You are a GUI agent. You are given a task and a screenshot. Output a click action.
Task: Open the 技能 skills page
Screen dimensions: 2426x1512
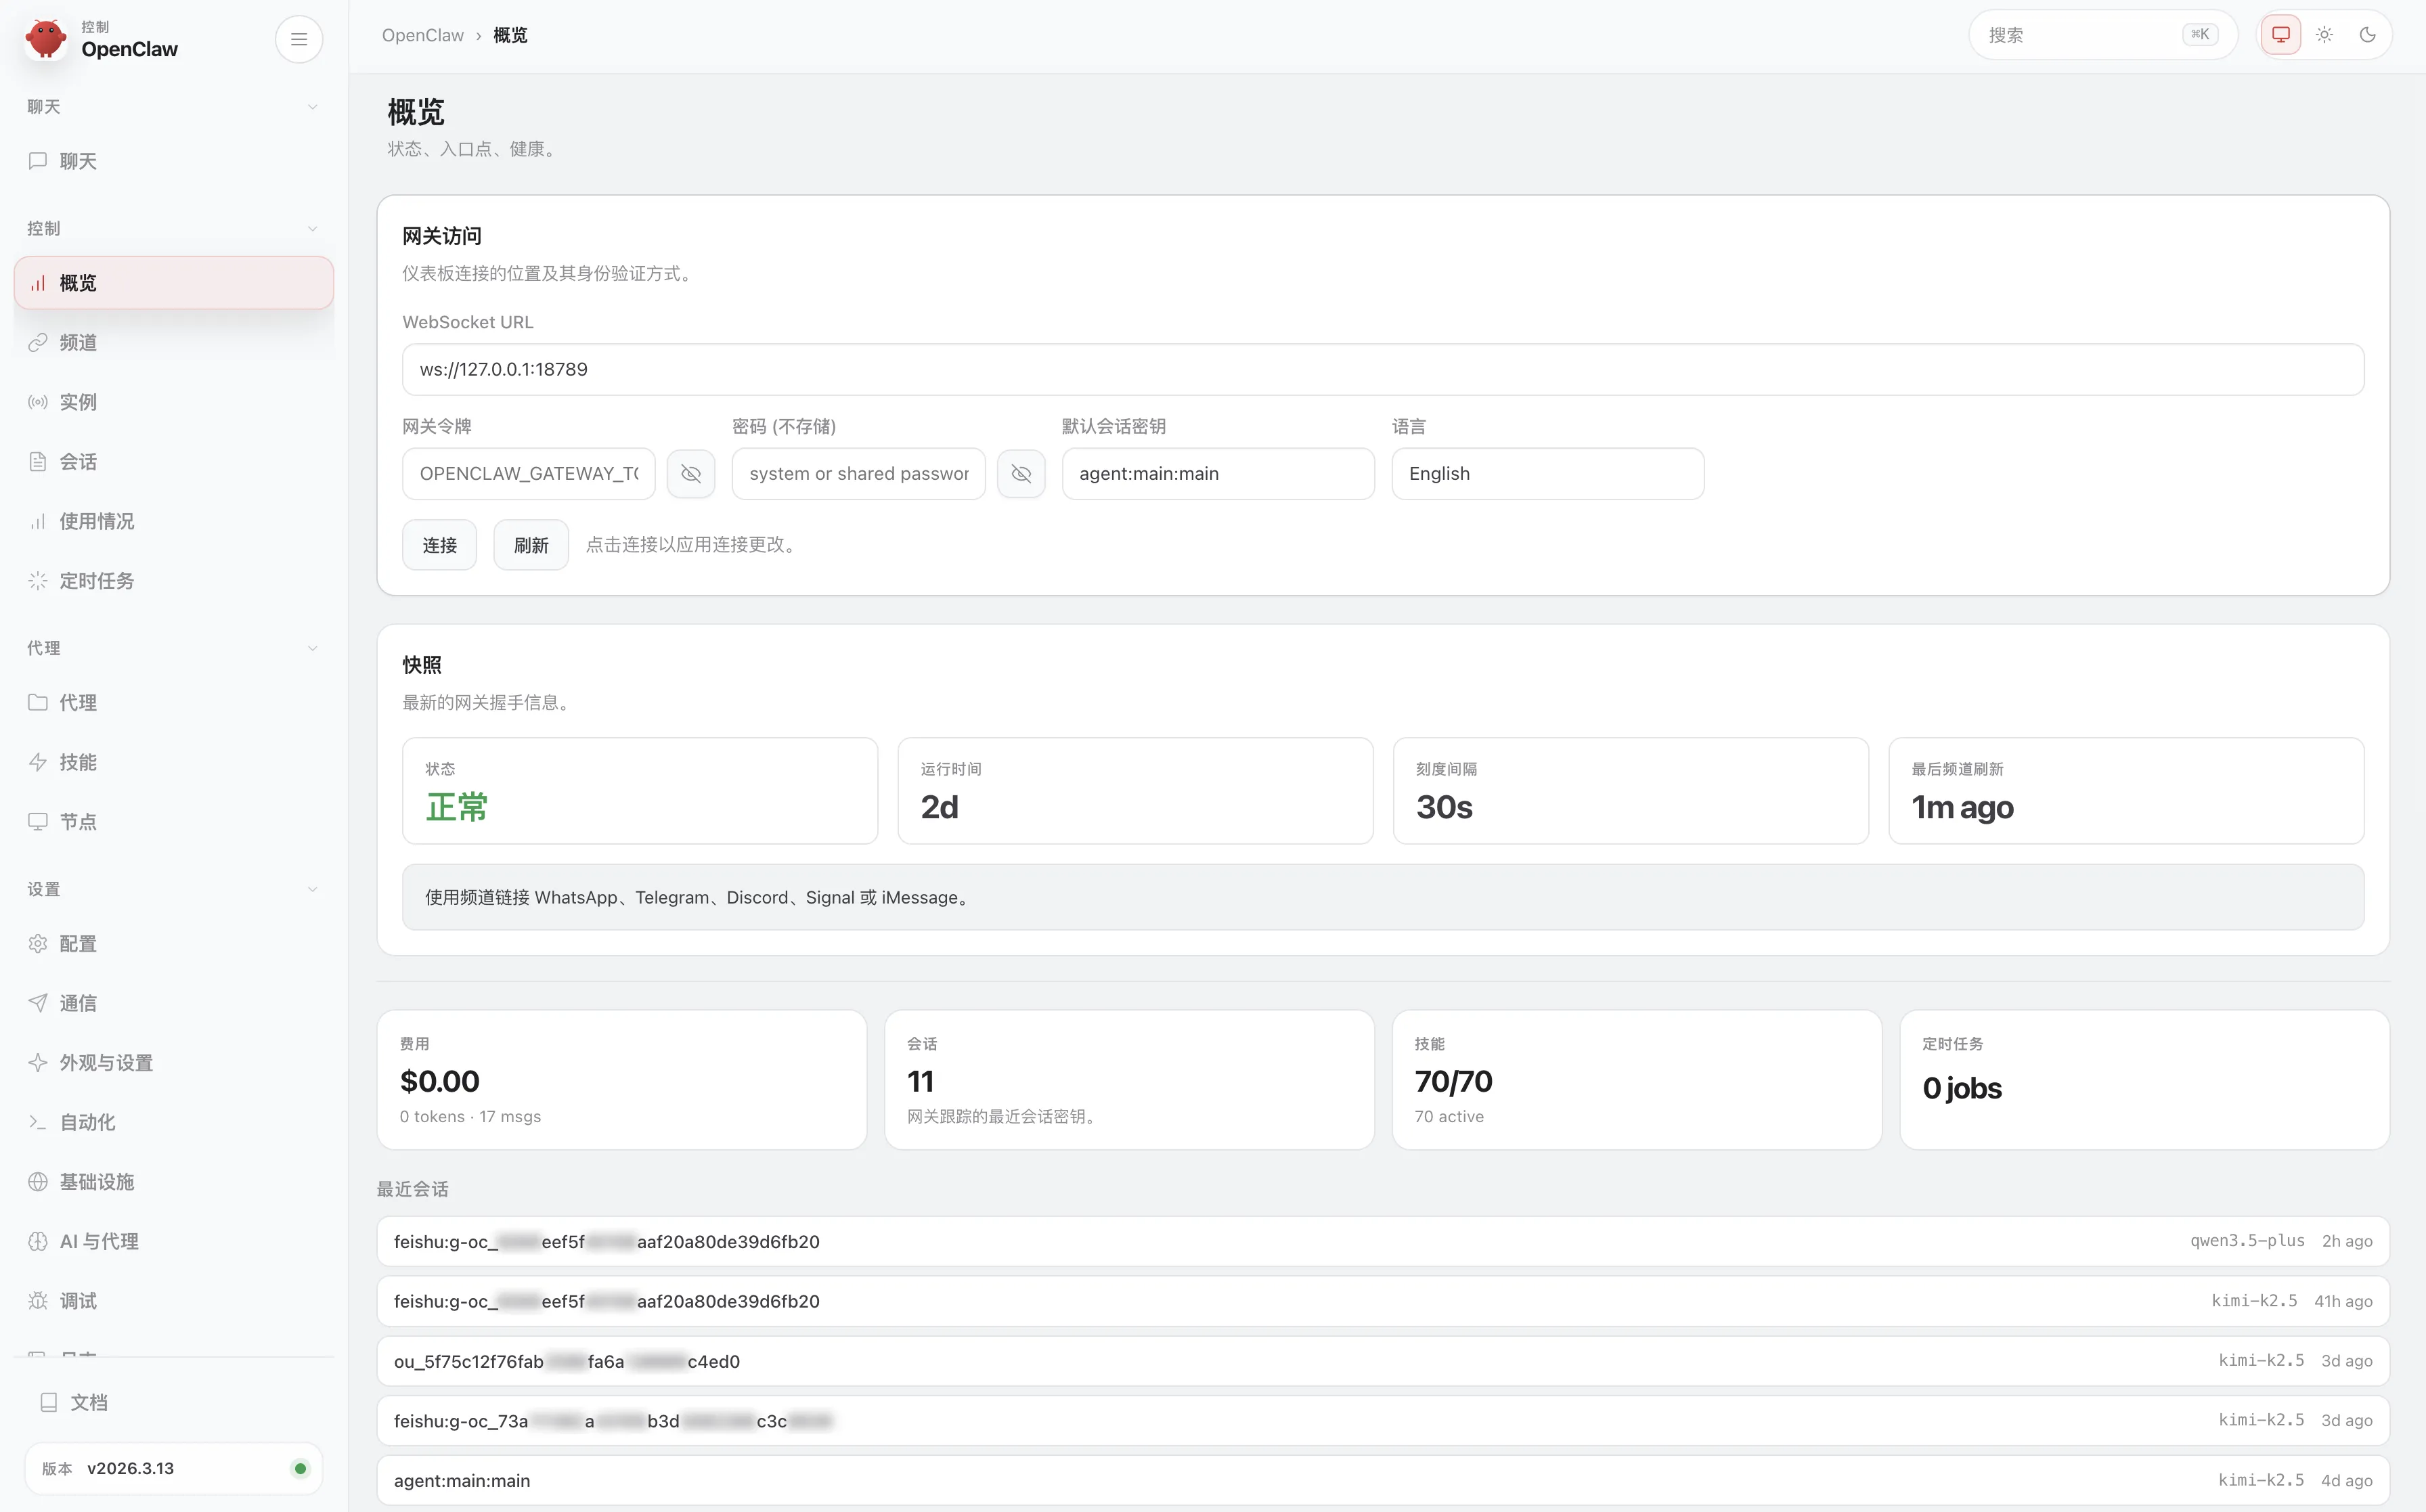78,762
